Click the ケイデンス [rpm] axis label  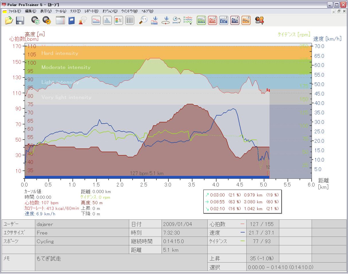(294, 34)
